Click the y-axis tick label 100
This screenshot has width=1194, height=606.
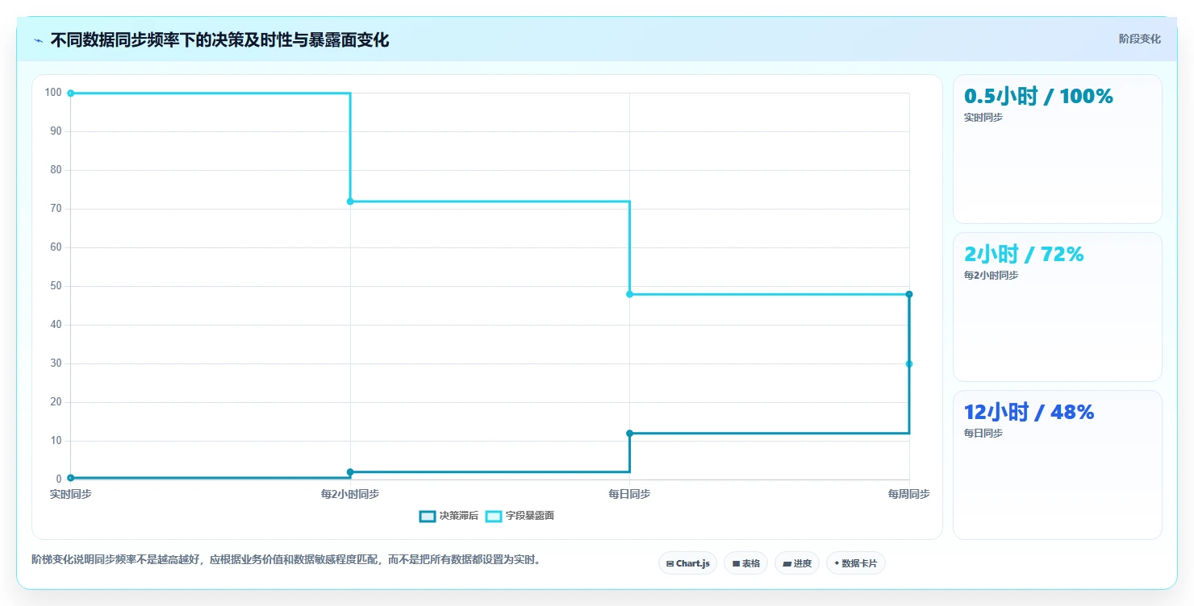[53, 93]
